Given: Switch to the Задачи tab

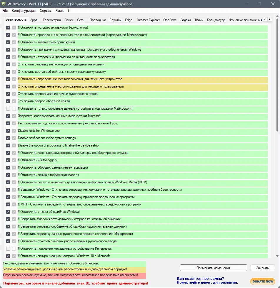Looking at the screenshot, I should click(186, 20).
